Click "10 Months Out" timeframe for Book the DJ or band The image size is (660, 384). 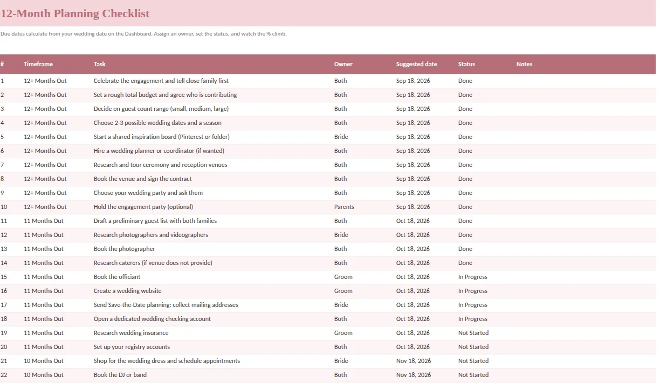click(x=44, y=375)
